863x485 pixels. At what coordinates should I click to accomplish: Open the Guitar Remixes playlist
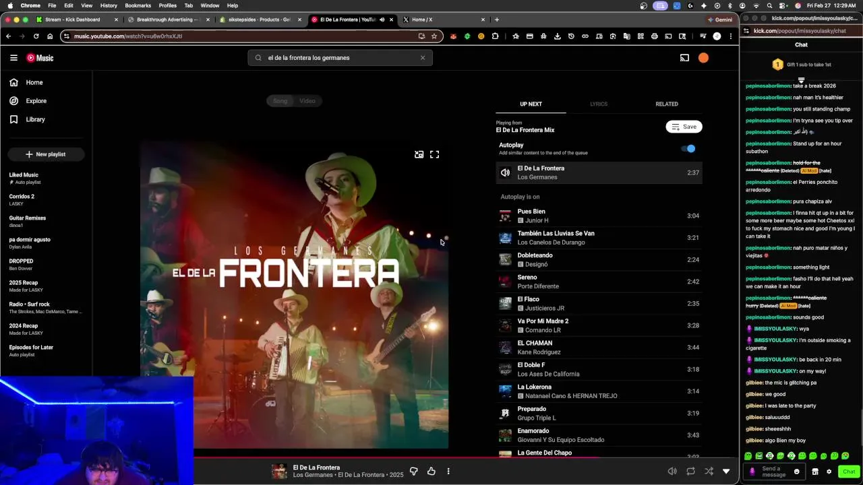[x=46, y=222]
